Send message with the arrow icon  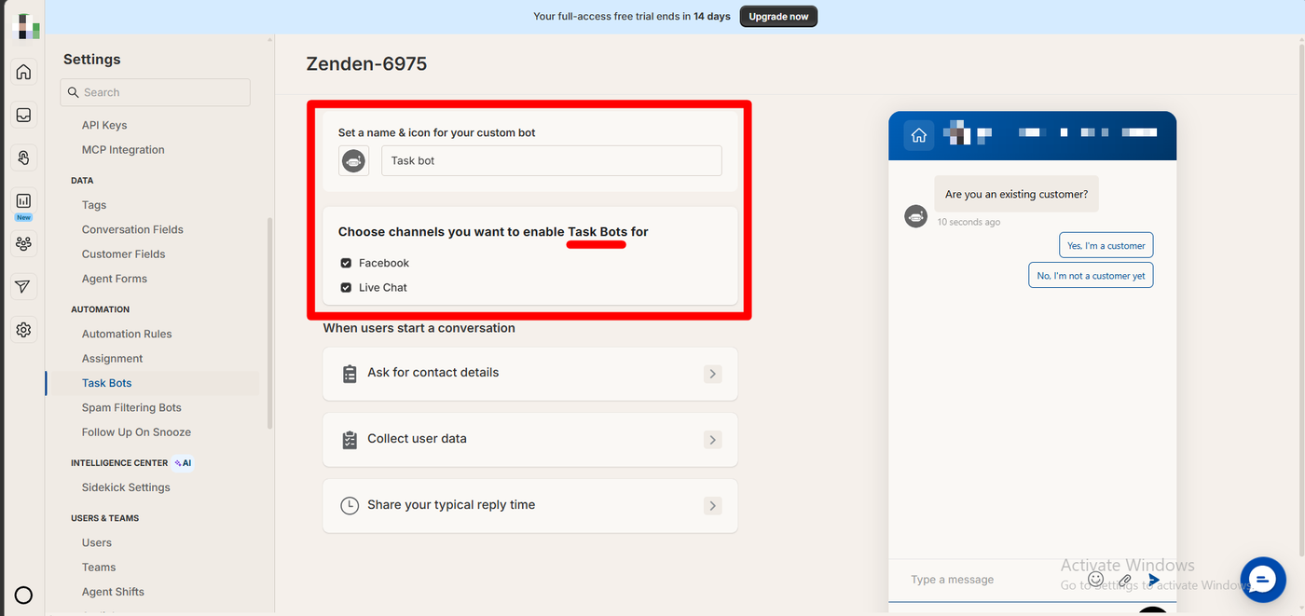pos(1154,580)
